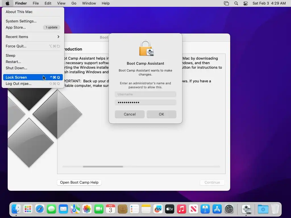Screen dimensions: 291x218
Task: Open Safari from the Dock
Action: [x=40, y=209]
